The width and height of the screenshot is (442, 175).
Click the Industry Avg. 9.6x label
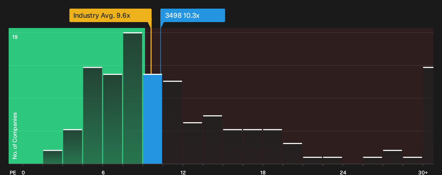110,15
